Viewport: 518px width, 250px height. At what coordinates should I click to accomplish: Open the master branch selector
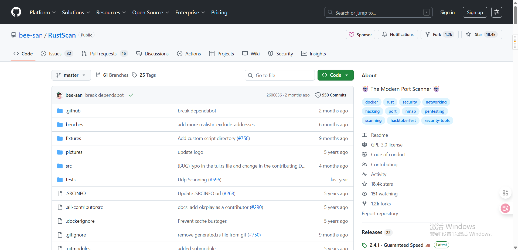(x=71, y=75)
